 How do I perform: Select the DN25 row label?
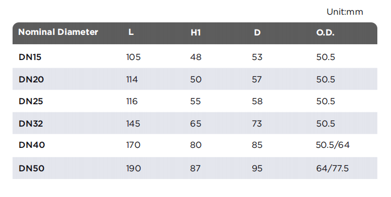click(31, 102)
